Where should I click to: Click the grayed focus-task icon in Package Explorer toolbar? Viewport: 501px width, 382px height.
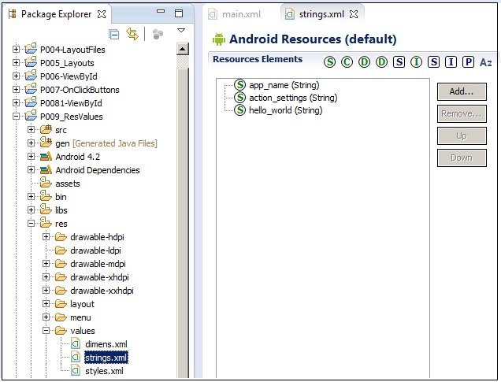158,34
